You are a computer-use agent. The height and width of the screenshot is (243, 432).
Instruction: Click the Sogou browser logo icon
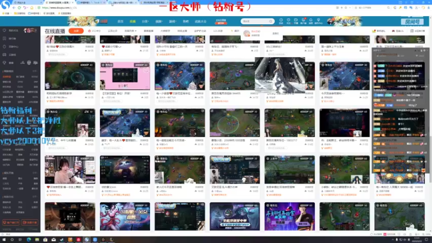pyautogui.click(x=5, y=5)
